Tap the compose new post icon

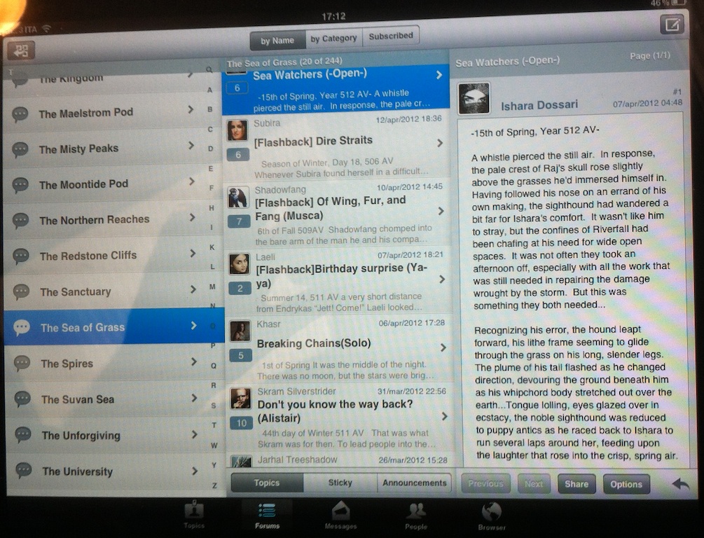pyautogui.click(x=670, y=25)
